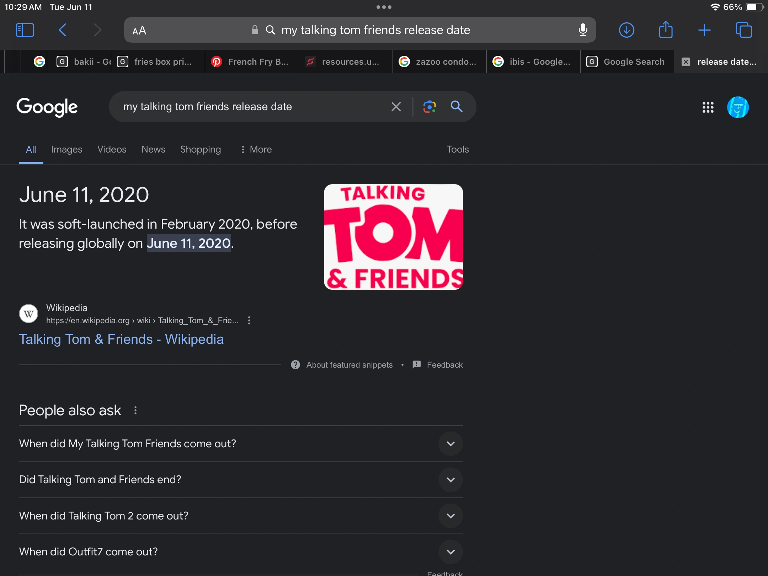
Task: Expand 'When did Talking Tom 2 come out?'
Action: click(241, 516)
